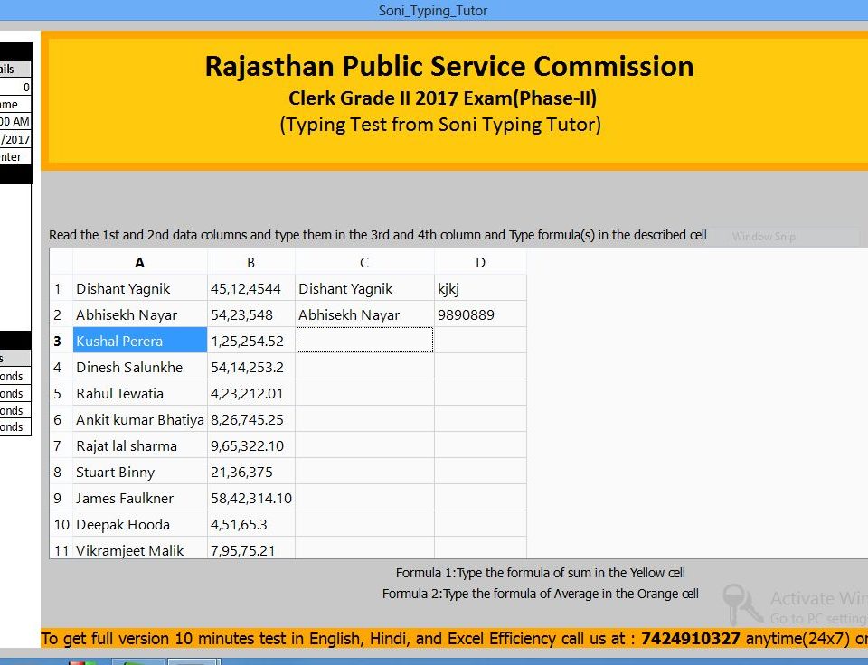Select value cell '8,26,745.25'
The width and height of the screenshot is (868, 665).
tap(251, 419)
